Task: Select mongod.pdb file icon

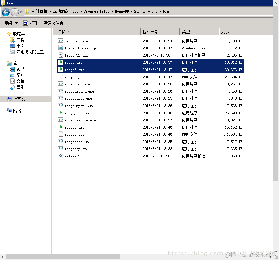Action: pos(61,77)
